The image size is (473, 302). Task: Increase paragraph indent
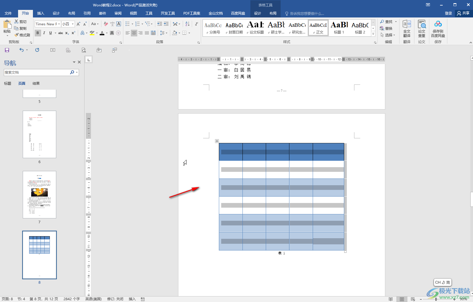coord(166,24)
